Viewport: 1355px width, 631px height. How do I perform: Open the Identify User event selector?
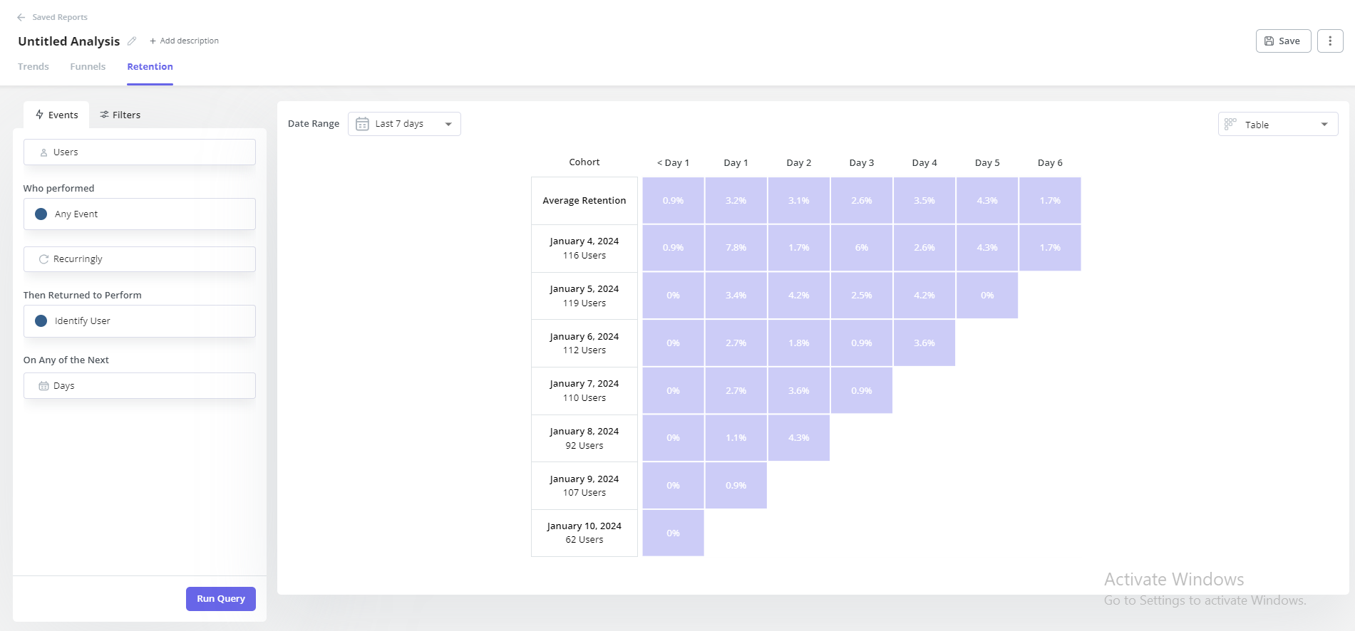click(x=140, y=321)
